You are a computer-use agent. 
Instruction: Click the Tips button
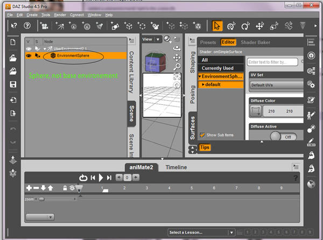coord(205,147)
